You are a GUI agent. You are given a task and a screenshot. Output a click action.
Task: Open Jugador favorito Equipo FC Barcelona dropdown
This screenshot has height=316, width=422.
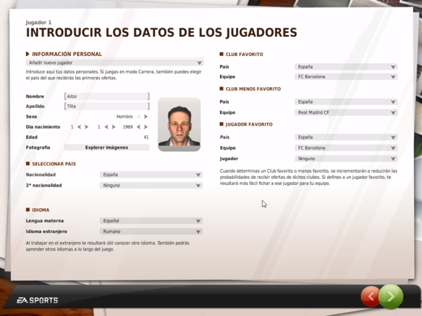pyautogui.click(x=346, y=148)
